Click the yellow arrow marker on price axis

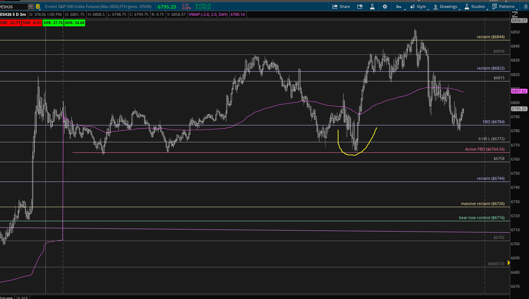(x=509, y=262)
